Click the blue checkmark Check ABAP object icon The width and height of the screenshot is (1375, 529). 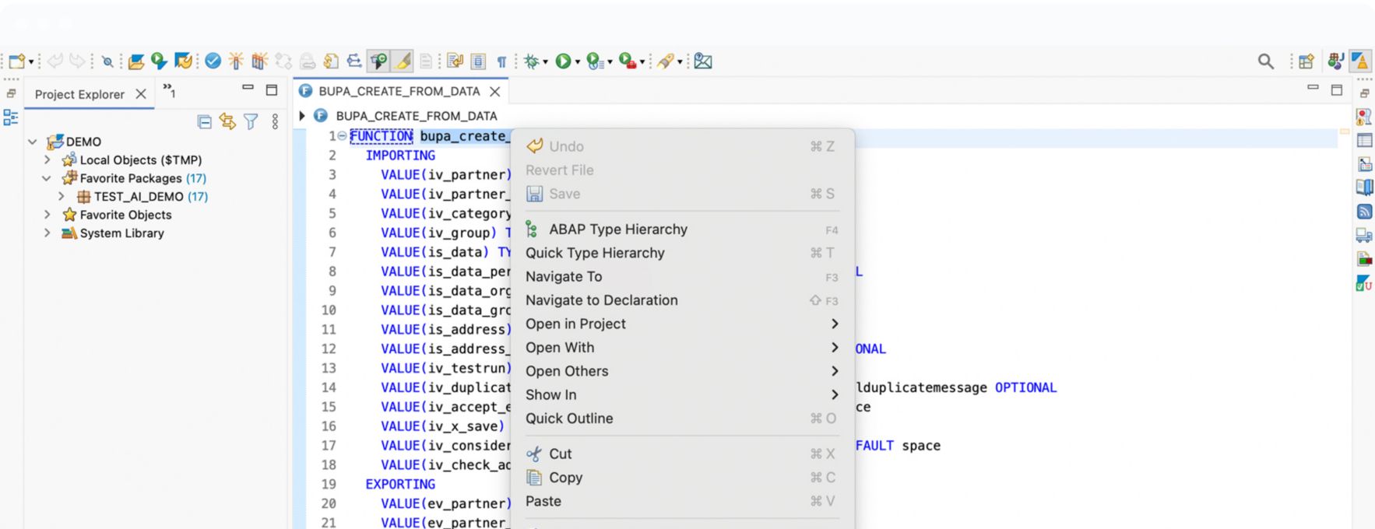213,61
